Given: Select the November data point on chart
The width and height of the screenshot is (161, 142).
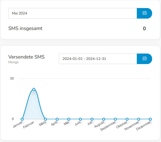Looking at the screenshot, I should (139, 119).
